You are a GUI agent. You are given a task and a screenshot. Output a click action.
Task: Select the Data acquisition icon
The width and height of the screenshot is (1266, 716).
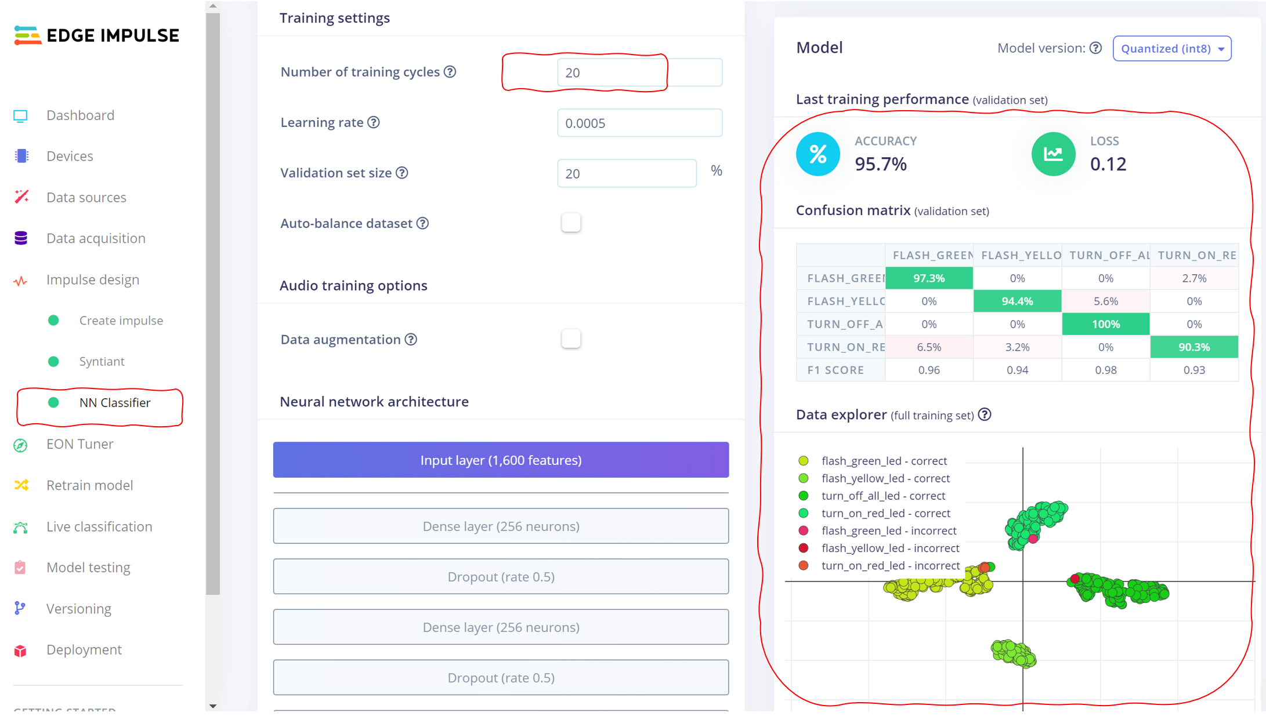pyautogui.click(x=21, y=237)
